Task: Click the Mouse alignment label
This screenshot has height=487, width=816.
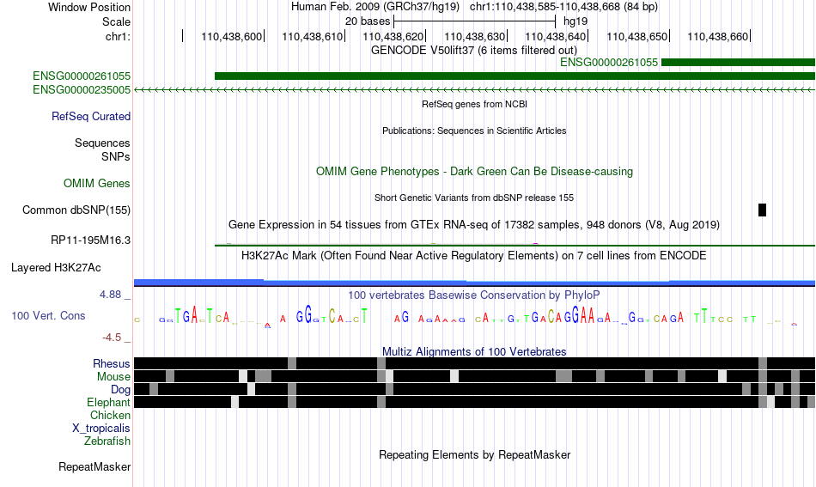Action: point(113,376)
